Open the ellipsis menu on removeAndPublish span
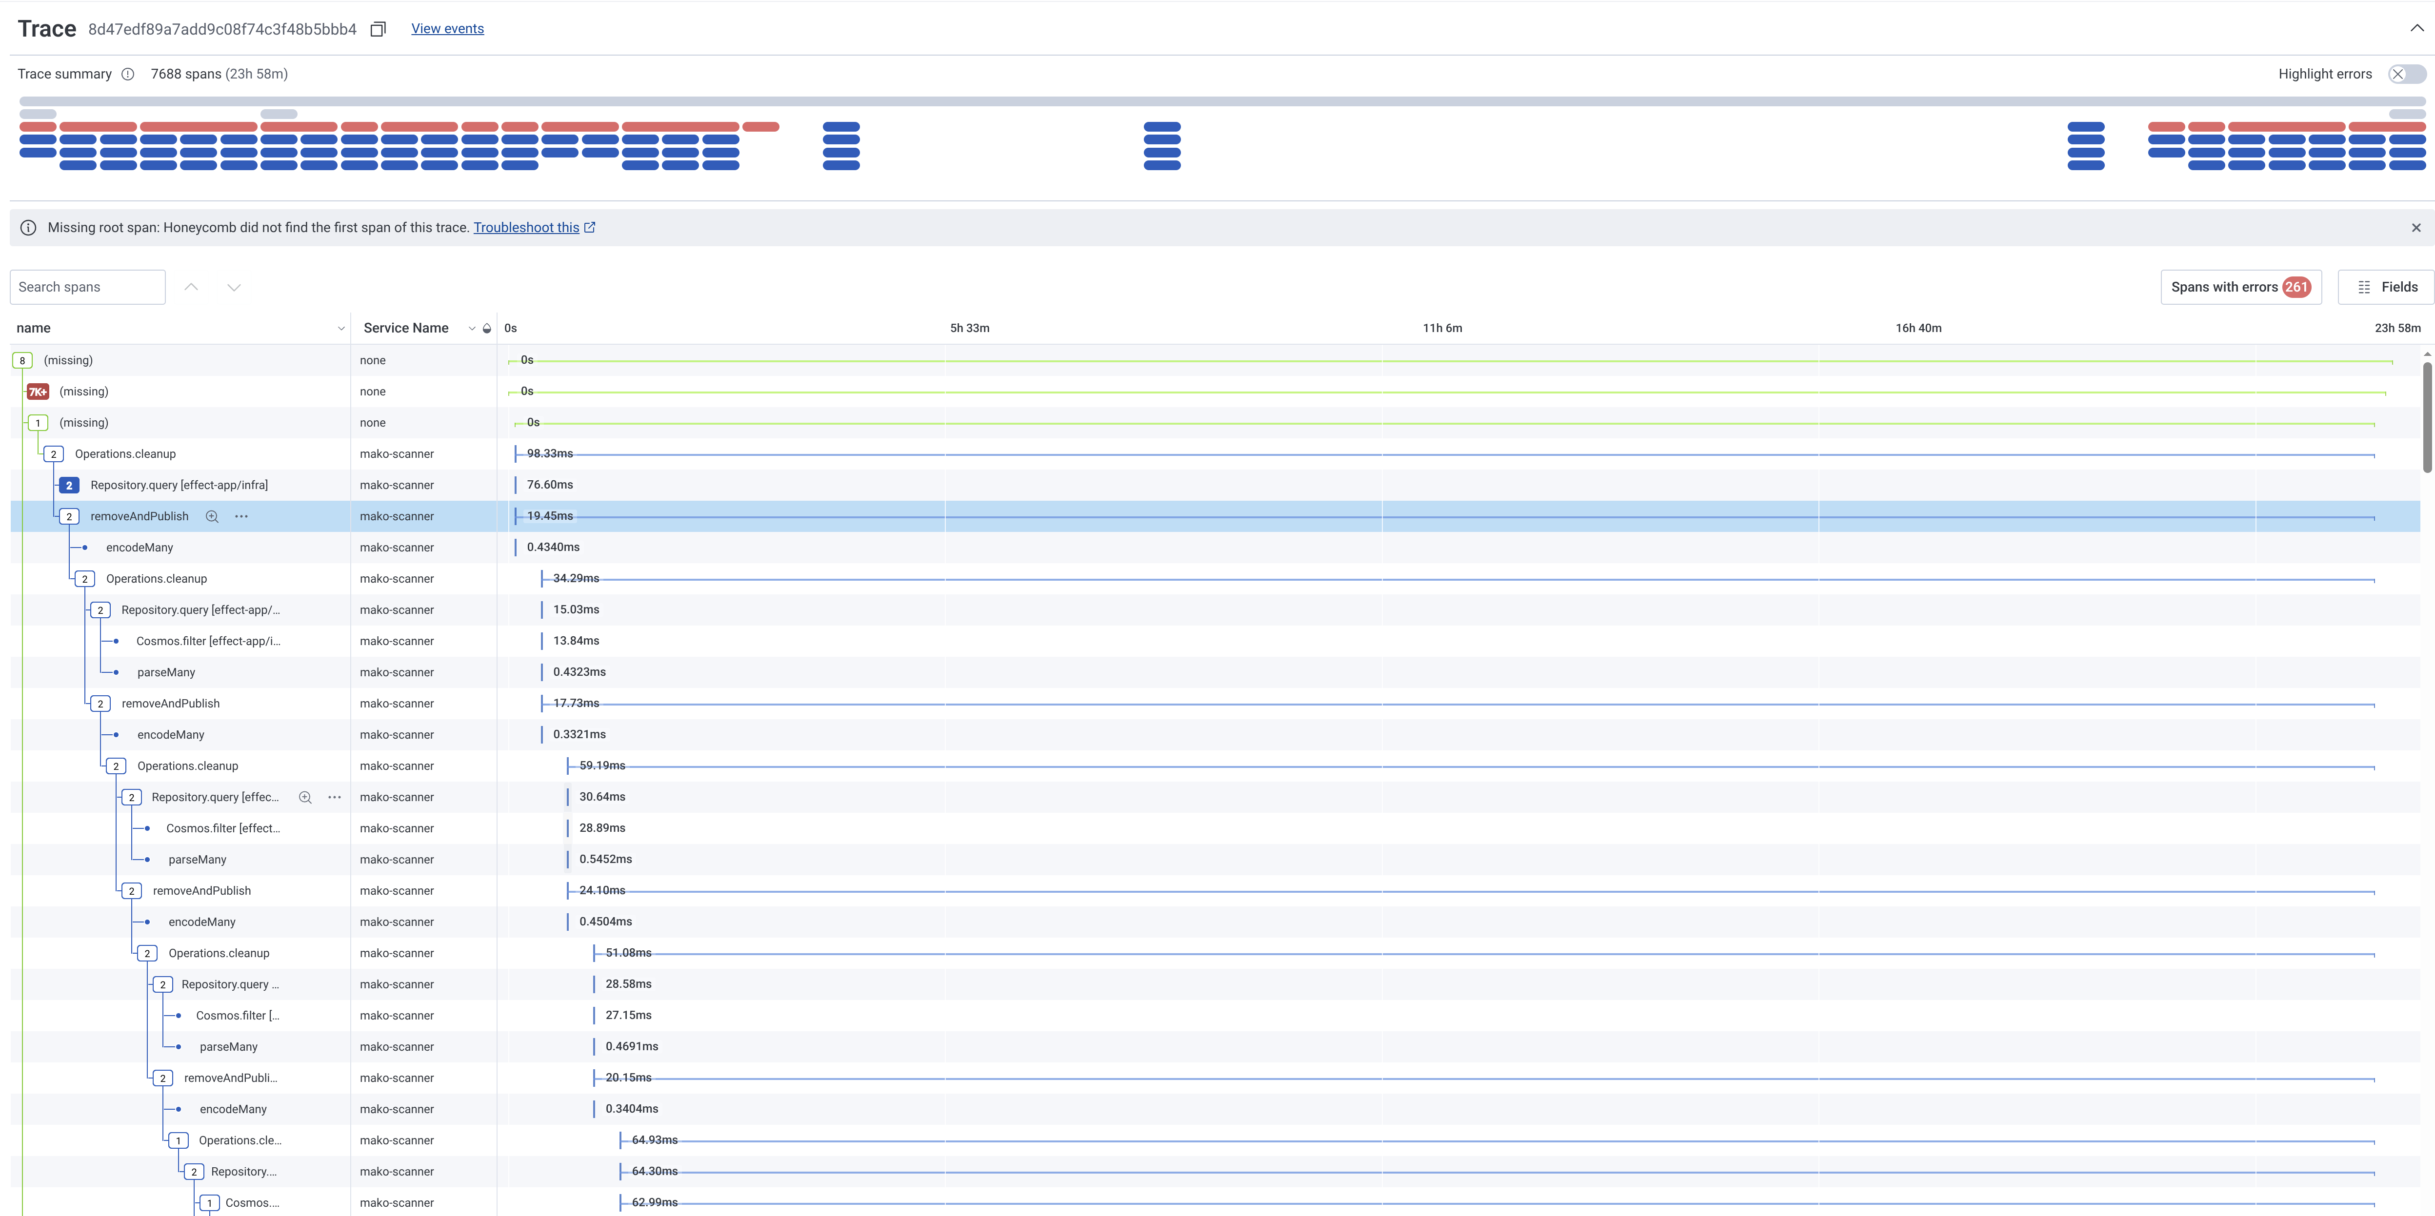Image resolution: width=2435 pixels, height=1216 pixels. (x=241, y=516)
